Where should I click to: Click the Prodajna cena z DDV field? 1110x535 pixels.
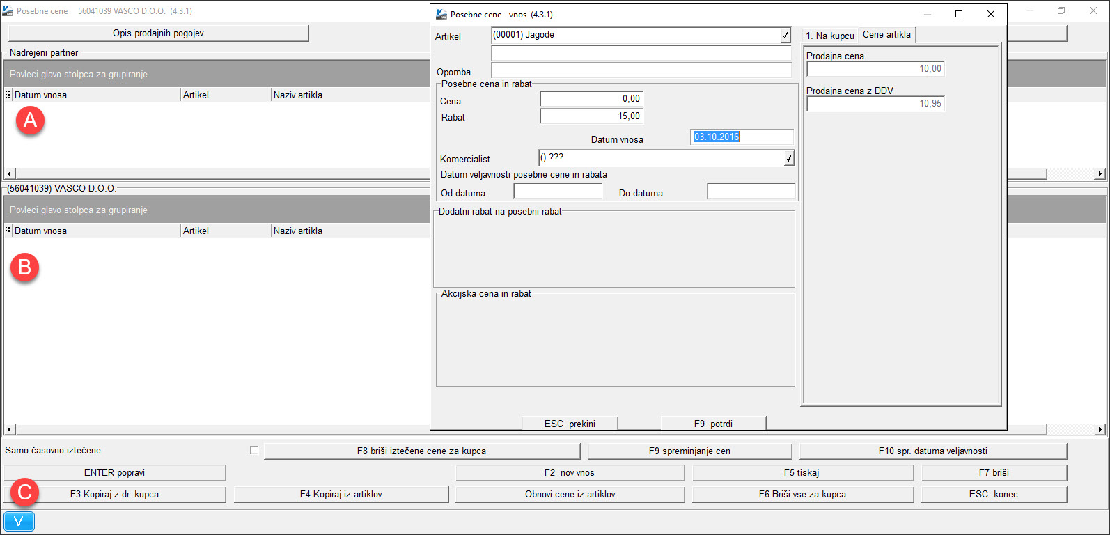[x=875, y=104]
